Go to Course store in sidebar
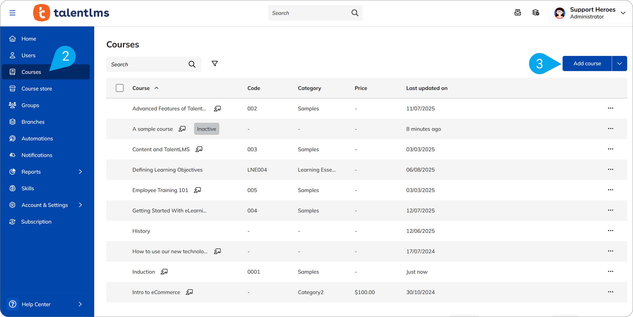Screen dimensions: 633x317 (37, 89)
